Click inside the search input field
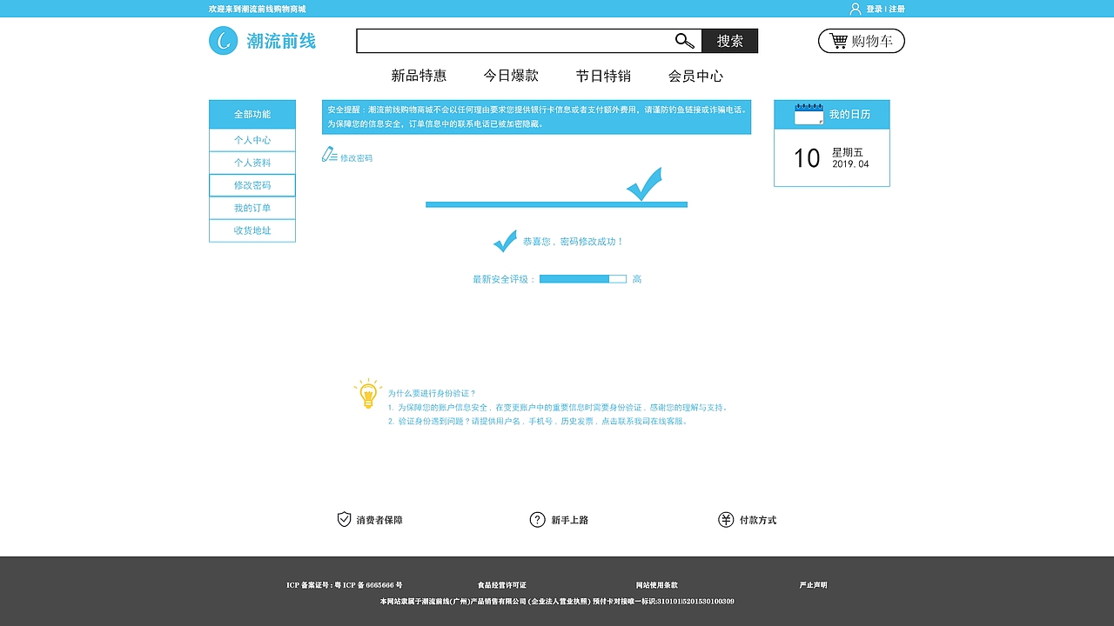1114x626 pixels. pos(513,40)
